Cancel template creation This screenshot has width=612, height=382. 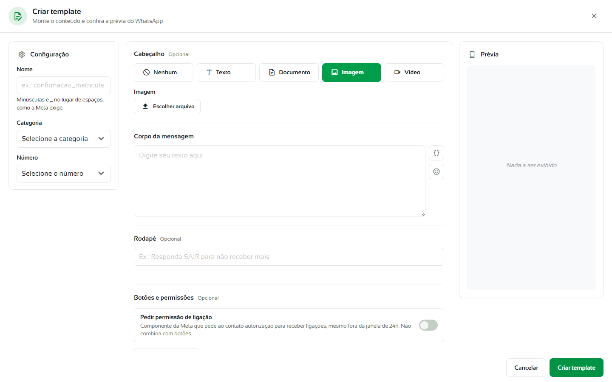tap(526, 368)
